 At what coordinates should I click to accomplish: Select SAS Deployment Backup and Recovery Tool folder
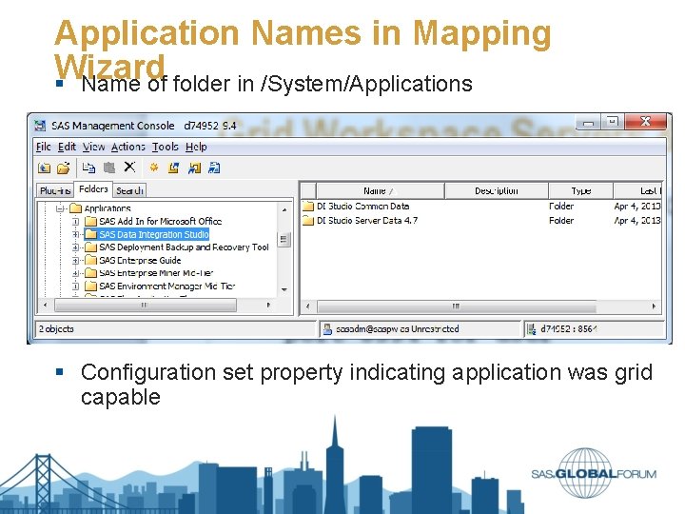point(184,247)
